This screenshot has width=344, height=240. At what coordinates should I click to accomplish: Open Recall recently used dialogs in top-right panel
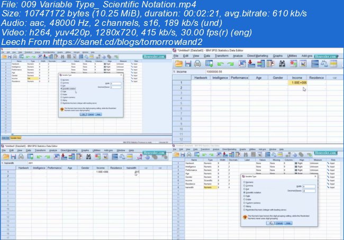(209, 63)
